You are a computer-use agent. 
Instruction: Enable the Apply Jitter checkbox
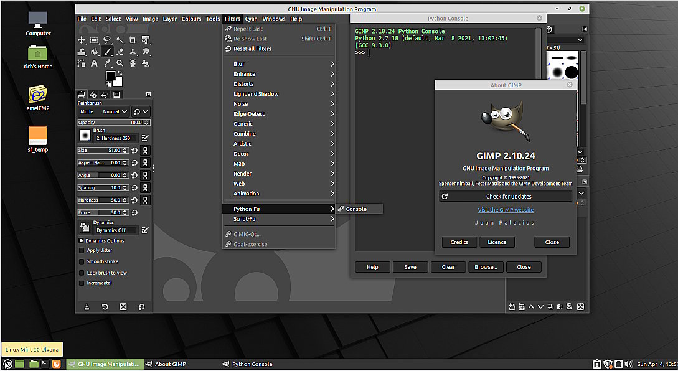82,250
